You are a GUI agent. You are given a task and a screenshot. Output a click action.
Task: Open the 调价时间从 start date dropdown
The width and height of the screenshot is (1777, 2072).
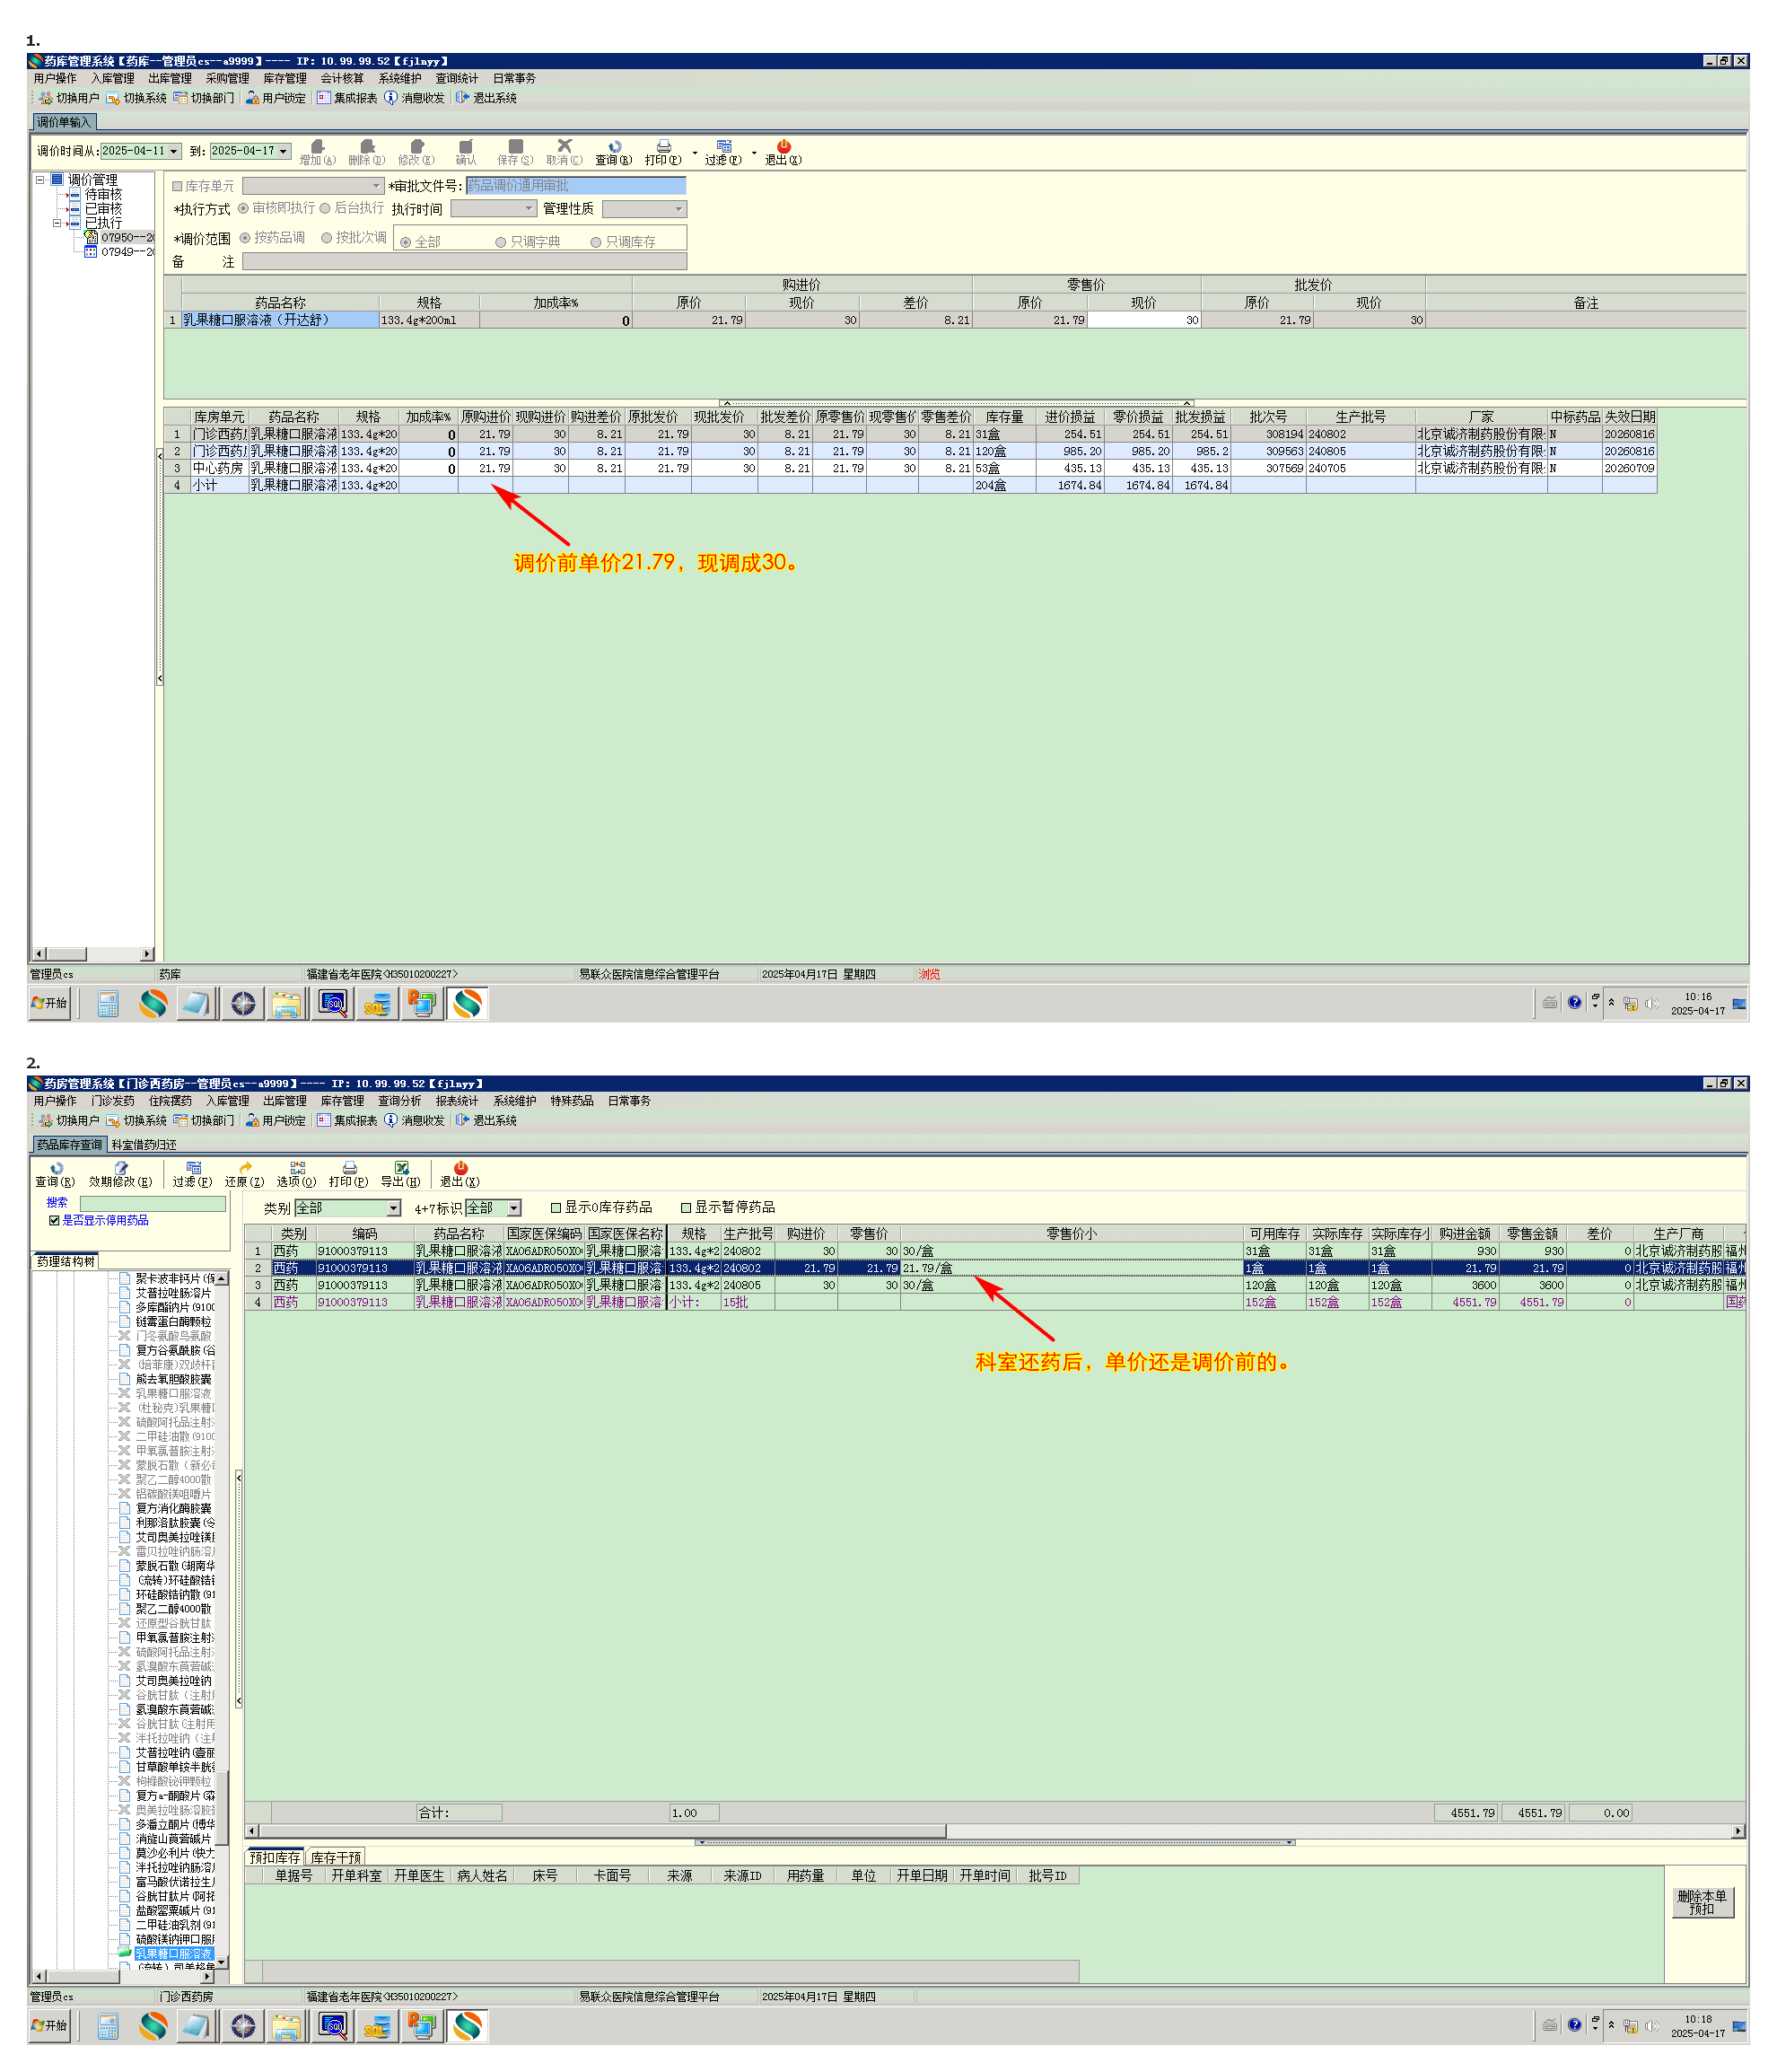174,151
